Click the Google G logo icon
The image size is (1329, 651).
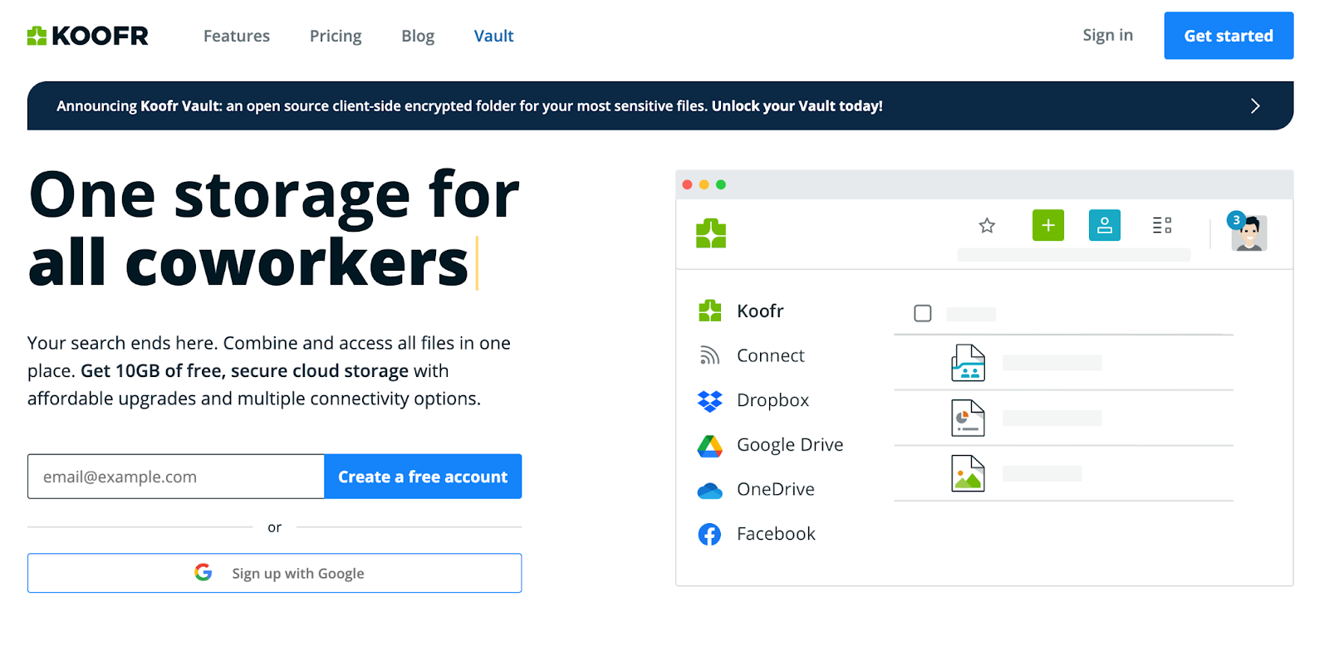coord(204,572)
